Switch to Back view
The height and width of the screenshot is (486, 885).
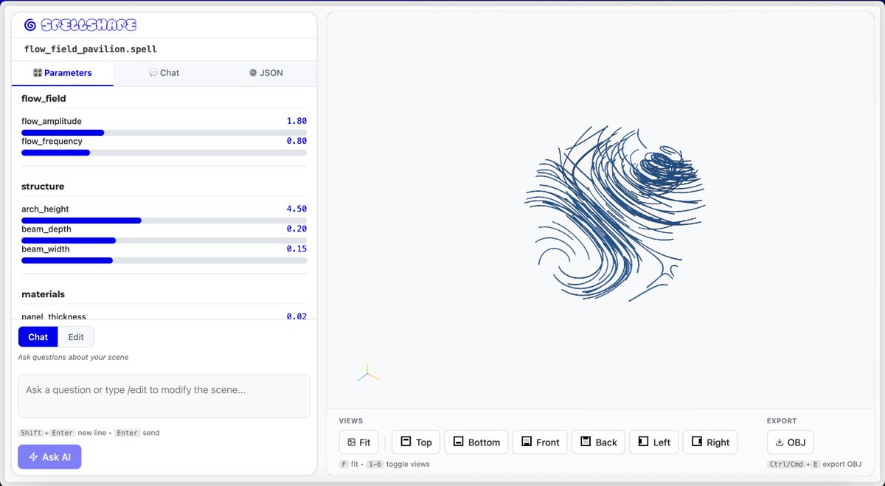pos(598,442)
